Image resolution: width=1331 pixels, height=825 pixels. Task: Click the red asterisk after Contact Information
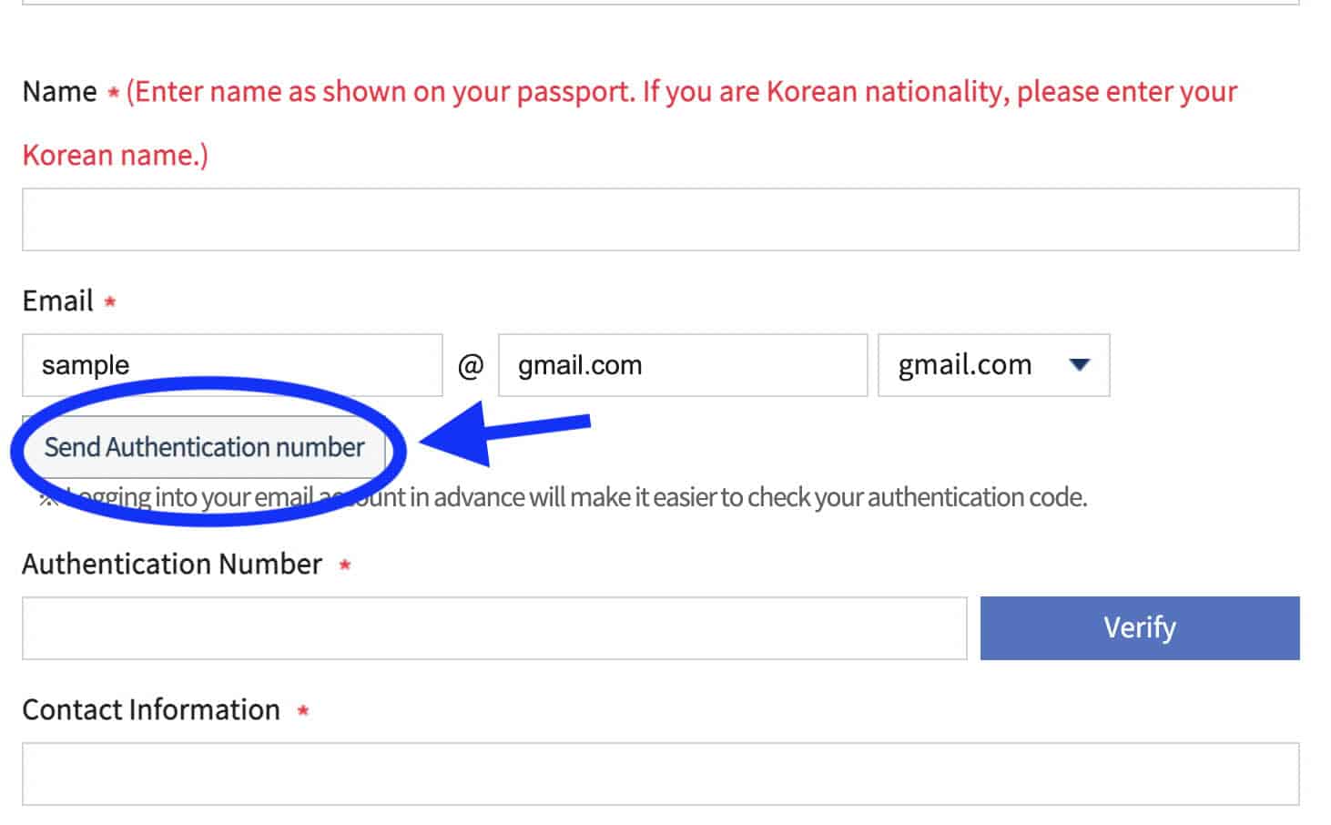click(303, 711)
